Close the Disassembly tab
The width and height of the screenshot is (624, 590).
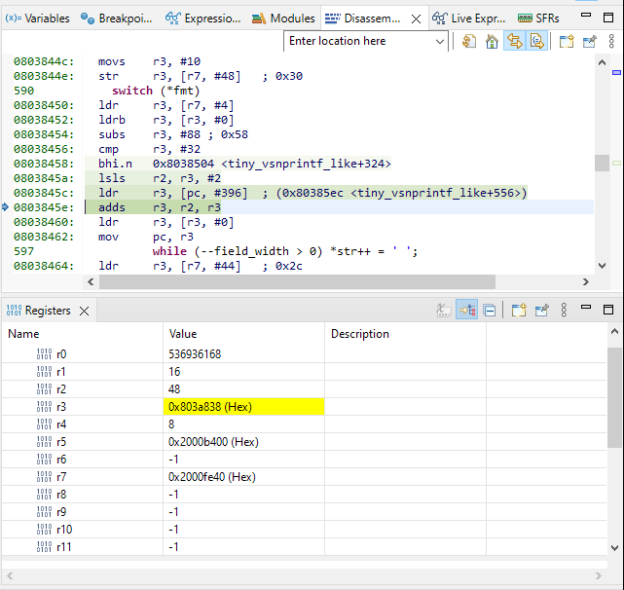pos(416,18)
